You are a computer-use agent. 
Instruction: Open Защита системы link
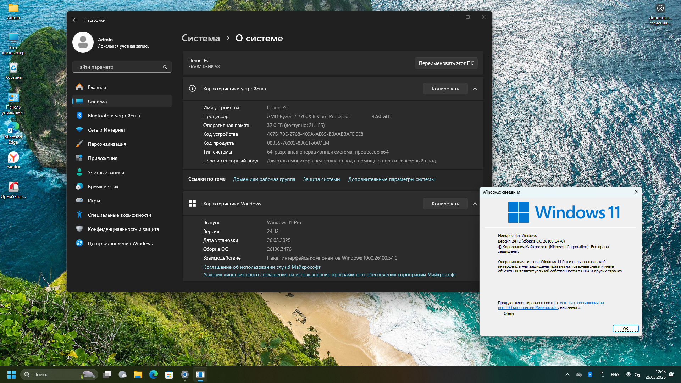click(321, 179)
